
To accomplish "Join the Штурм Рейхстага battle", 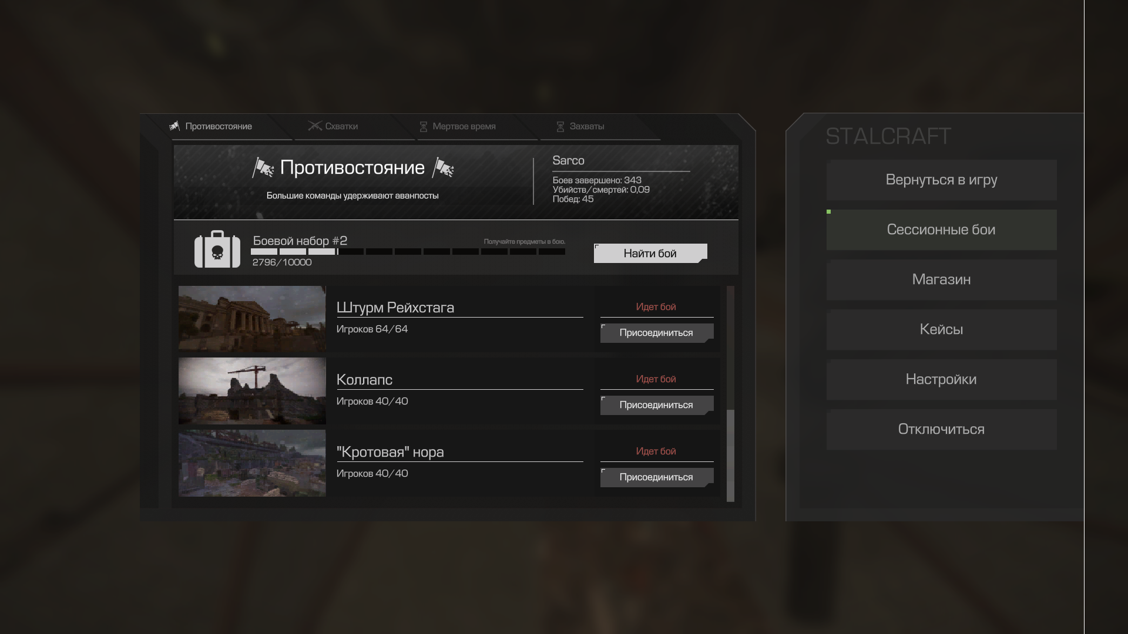I will tap(657, 333).
